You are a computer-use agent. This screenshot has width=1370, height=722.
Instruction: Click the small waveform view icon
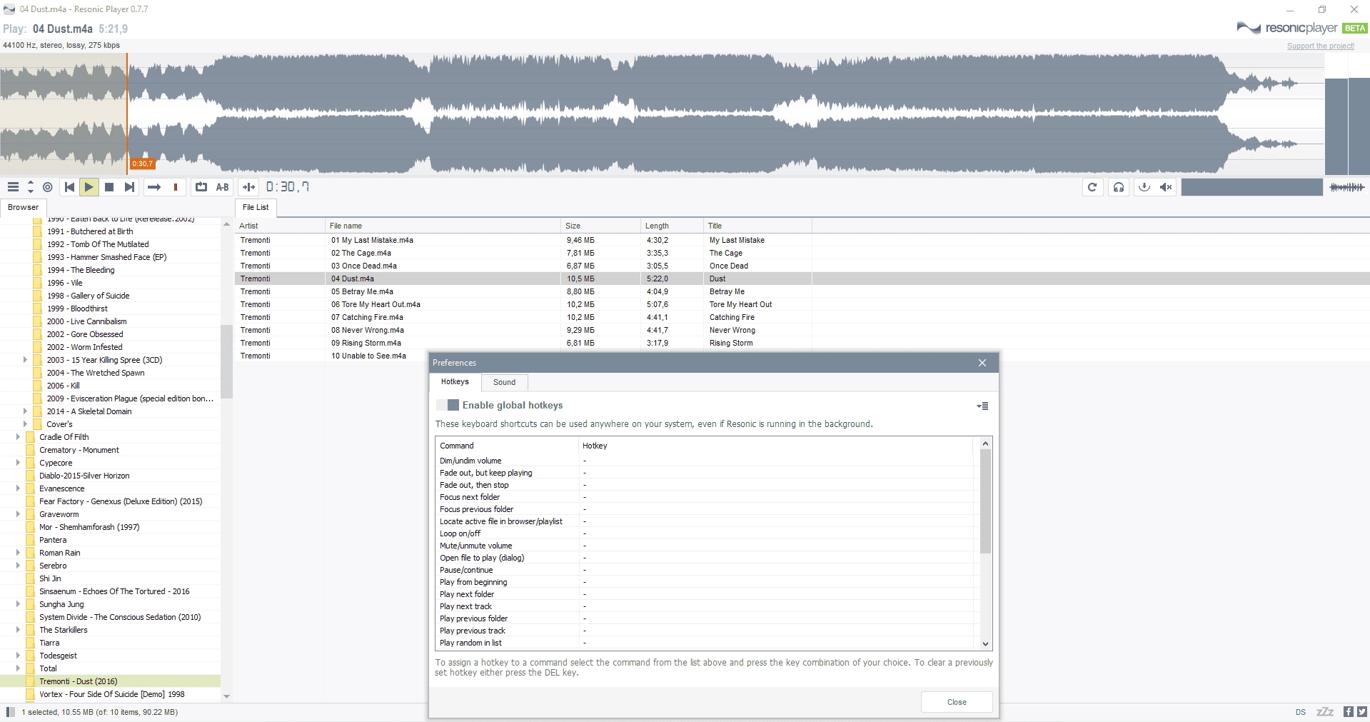pyautogui.click(x=1347, y=187)
